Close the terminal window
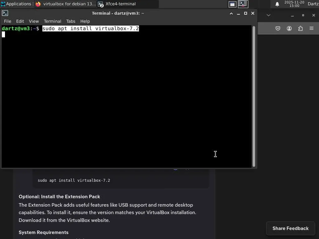The height and width of the screenshot is (239, 319). 253,13
